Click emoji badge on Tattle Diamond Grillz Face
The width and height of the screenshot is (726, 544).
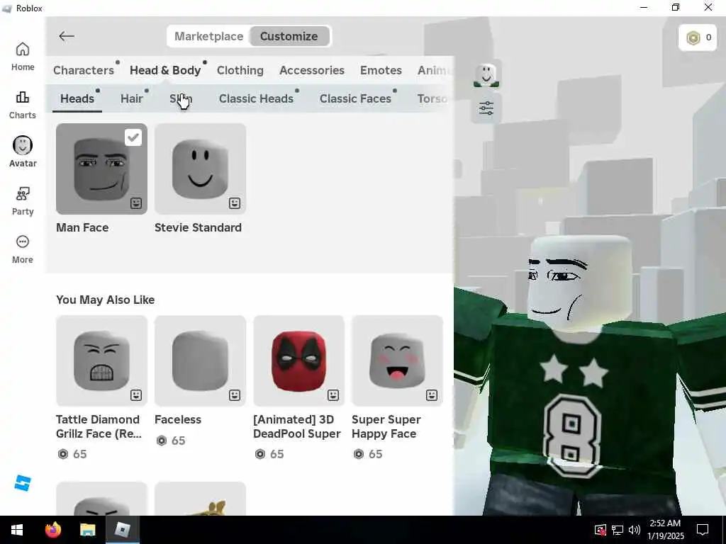136,395
